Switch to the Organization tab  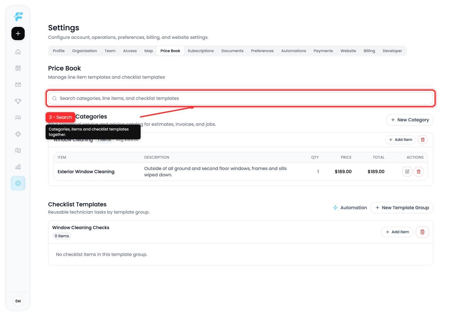(84, 51)
